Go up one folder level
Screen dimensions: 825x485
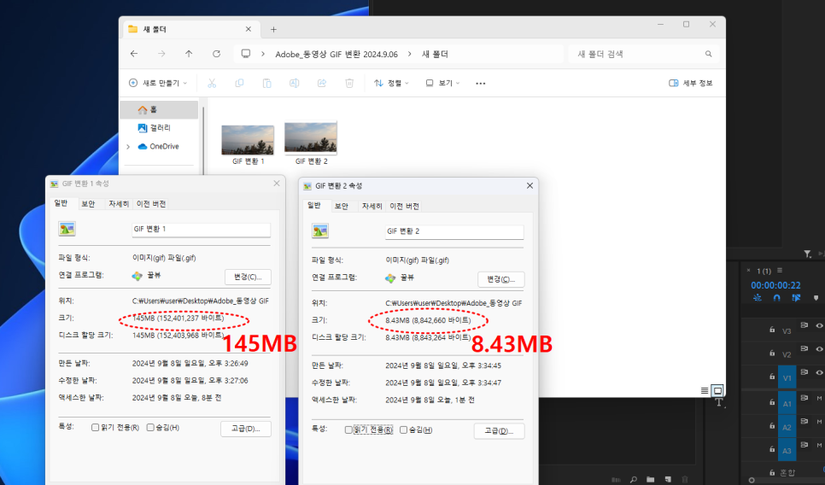click(189, 54)
